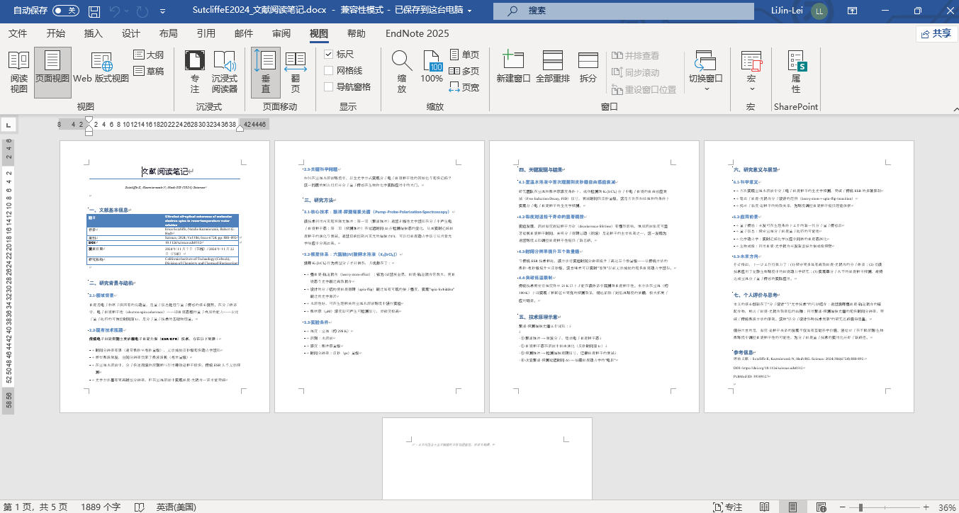Open the Home (开始) tab

(56, 33)
